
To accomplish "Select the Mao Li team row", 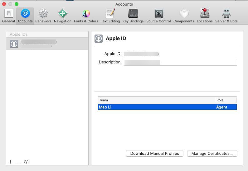I will [x=167, y=107].
